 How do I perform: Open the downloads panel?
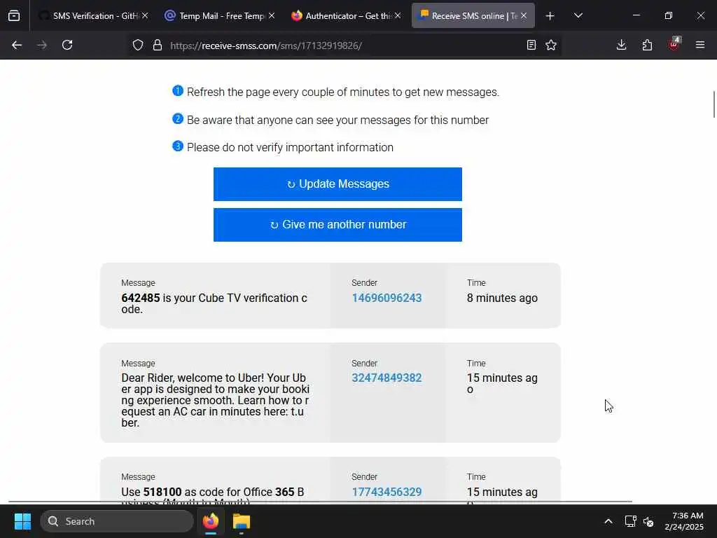click(622, 46)
